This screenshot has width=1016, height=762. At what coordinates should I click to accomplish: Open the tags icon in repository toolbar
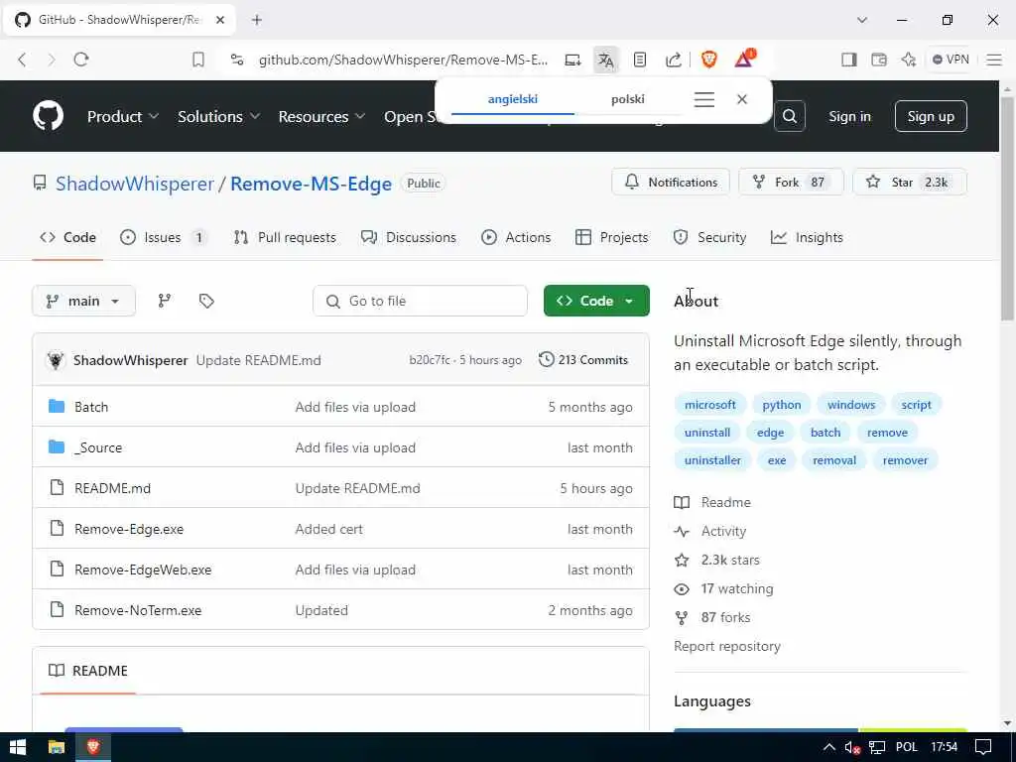(206, 301)
